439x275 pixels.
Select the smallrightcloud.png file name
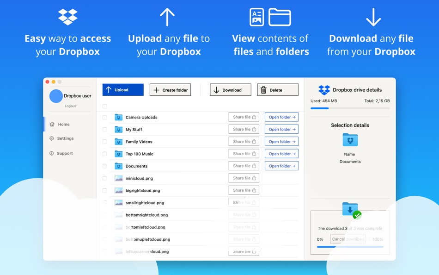point(145,203)
